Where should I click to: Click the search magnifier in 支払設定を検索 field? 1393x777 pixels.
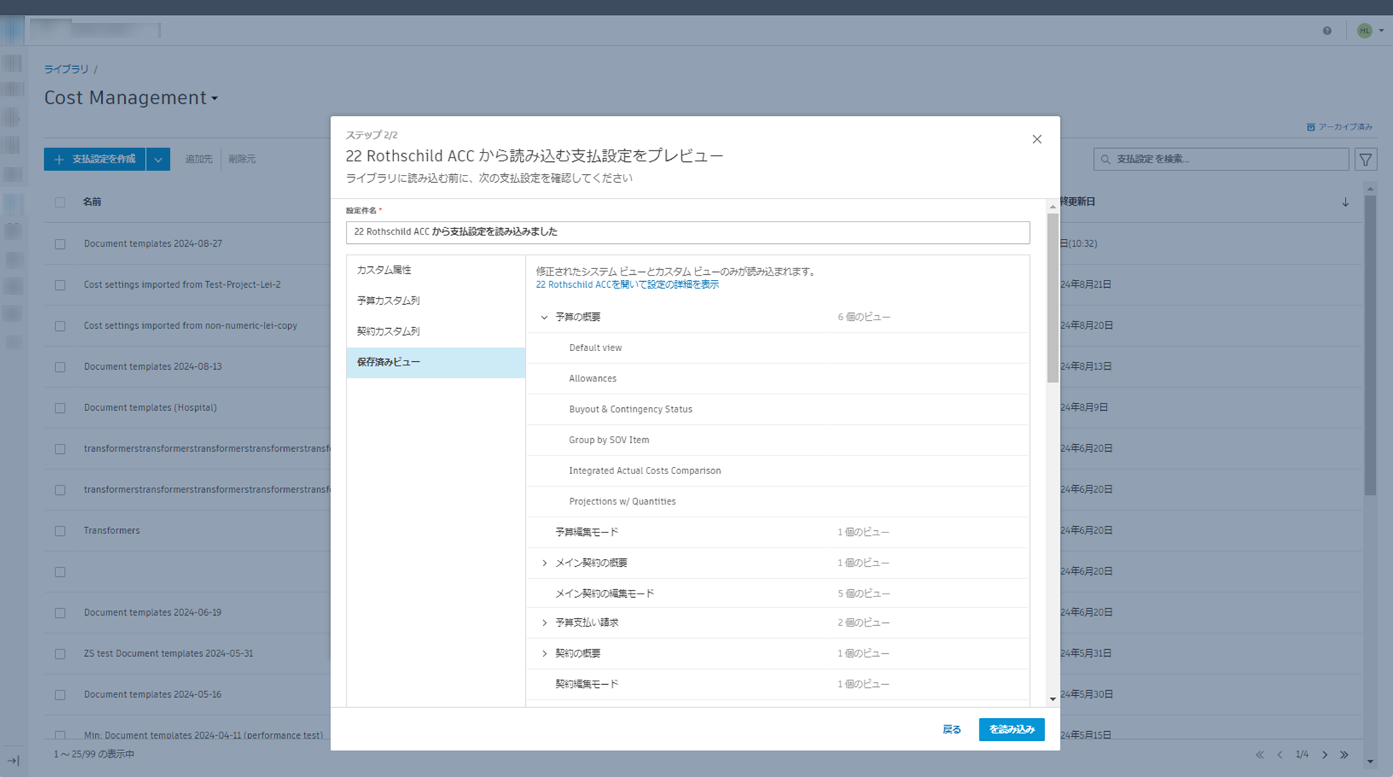[1105, 158]
